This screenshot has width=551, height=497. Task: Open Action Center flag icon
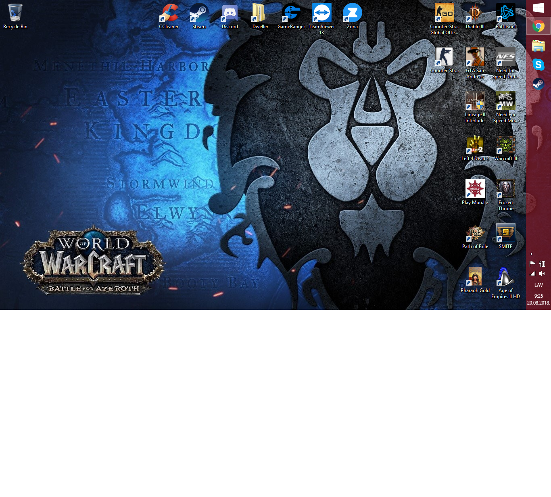pyautogui.click(x=532, y=264)
